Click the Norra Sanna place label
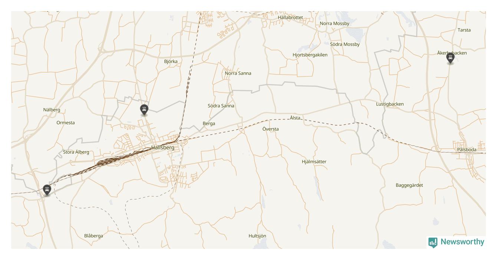 pyautogui.click(x=238, y=73)
